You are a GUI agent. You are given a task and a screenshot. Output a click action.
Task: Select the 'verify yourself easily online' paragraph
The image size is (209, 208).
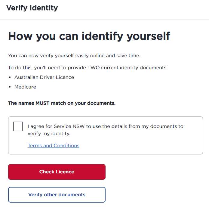[x=74, y=56]
